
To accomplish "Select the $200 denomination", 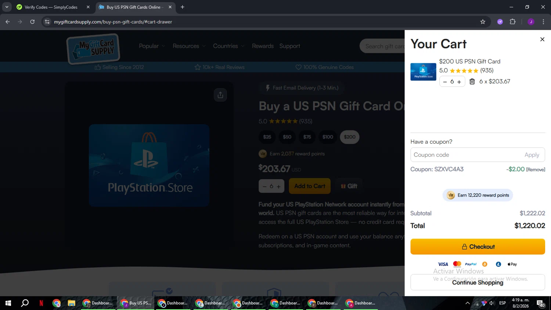I will point(350,137).
